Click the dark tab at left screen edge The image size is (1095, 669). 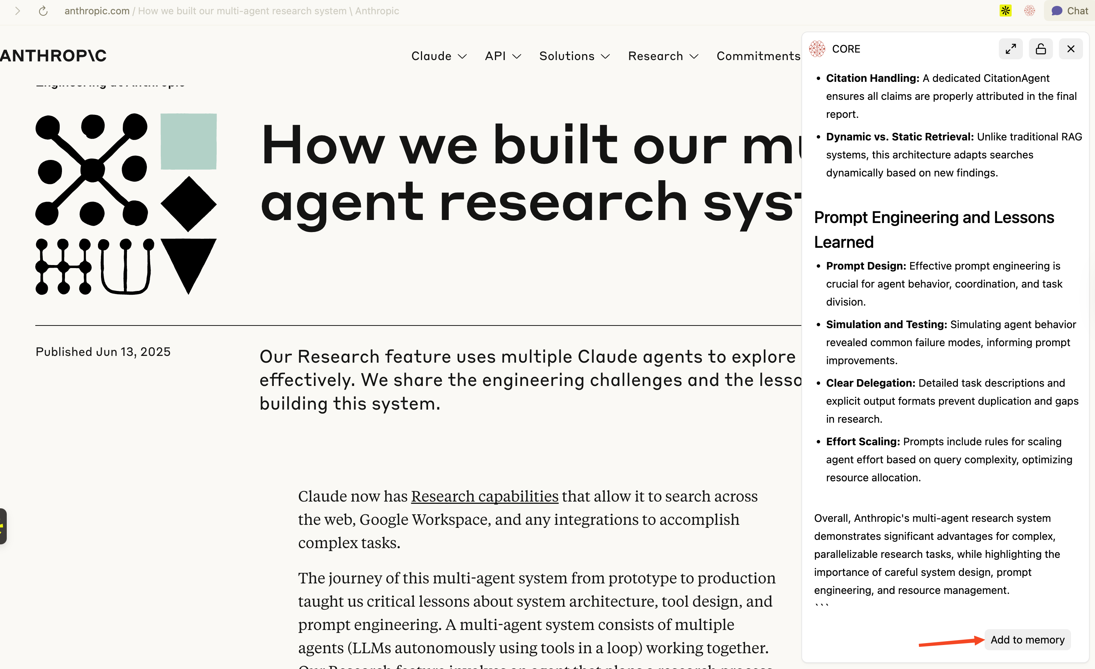[x=3, y=526]
